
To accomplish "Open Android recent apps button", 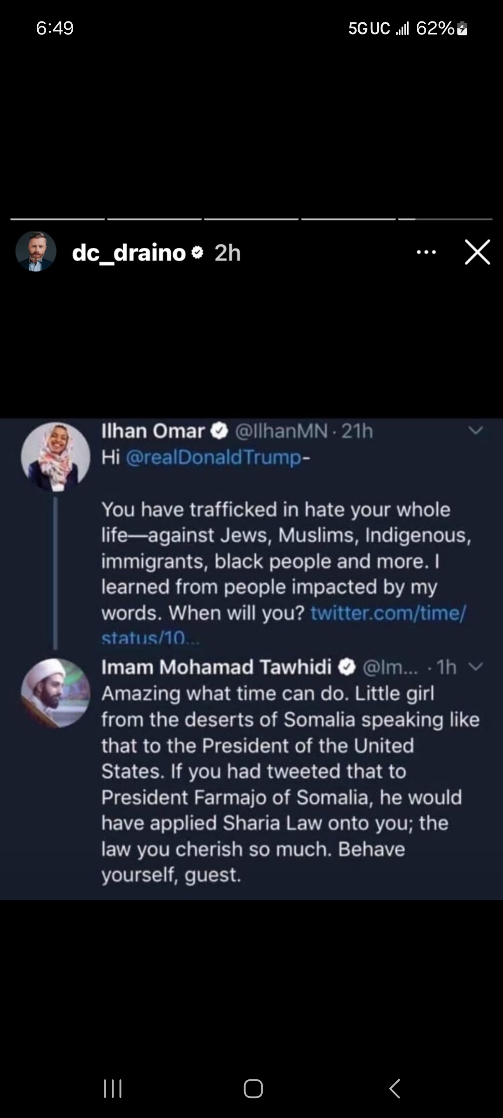I will [x=113, y=1089].
